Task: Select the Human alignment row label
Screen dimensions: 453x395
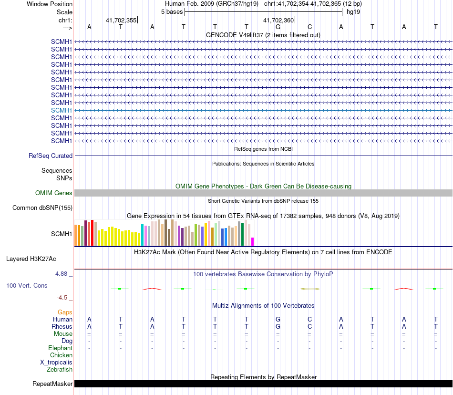Action: [62, 319]
